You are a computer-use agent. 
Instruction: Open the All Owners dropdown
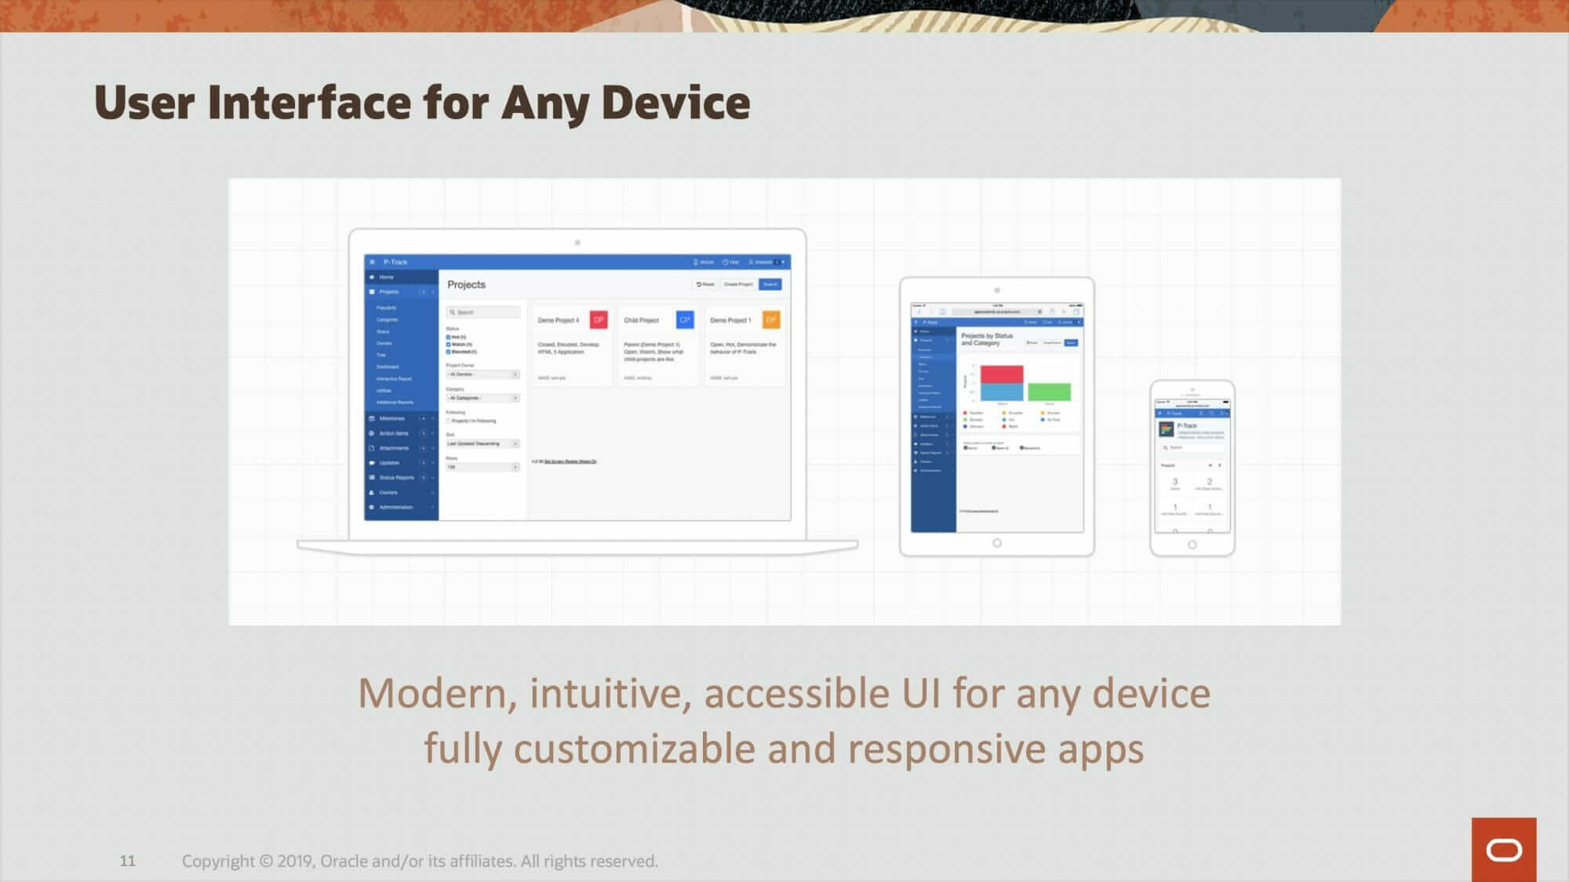click(x=482, y=374)
